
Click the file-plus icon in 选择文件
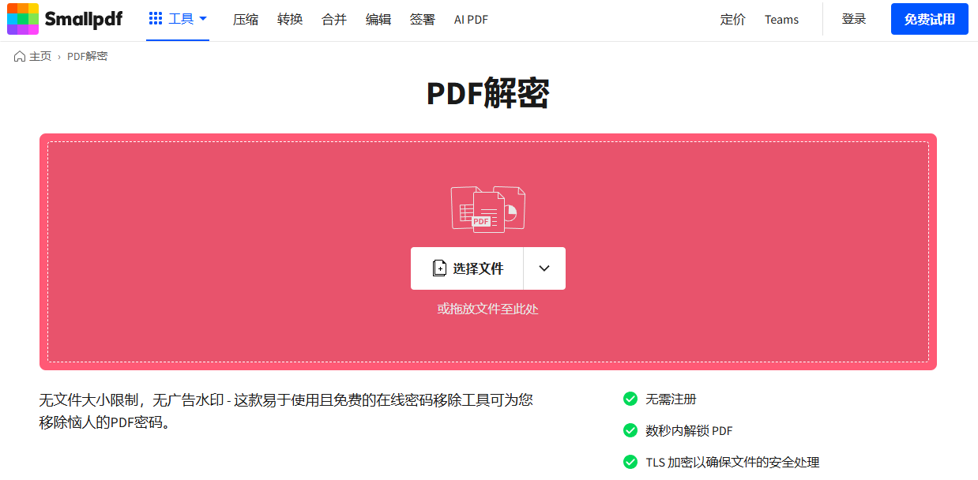pos(439,268)
